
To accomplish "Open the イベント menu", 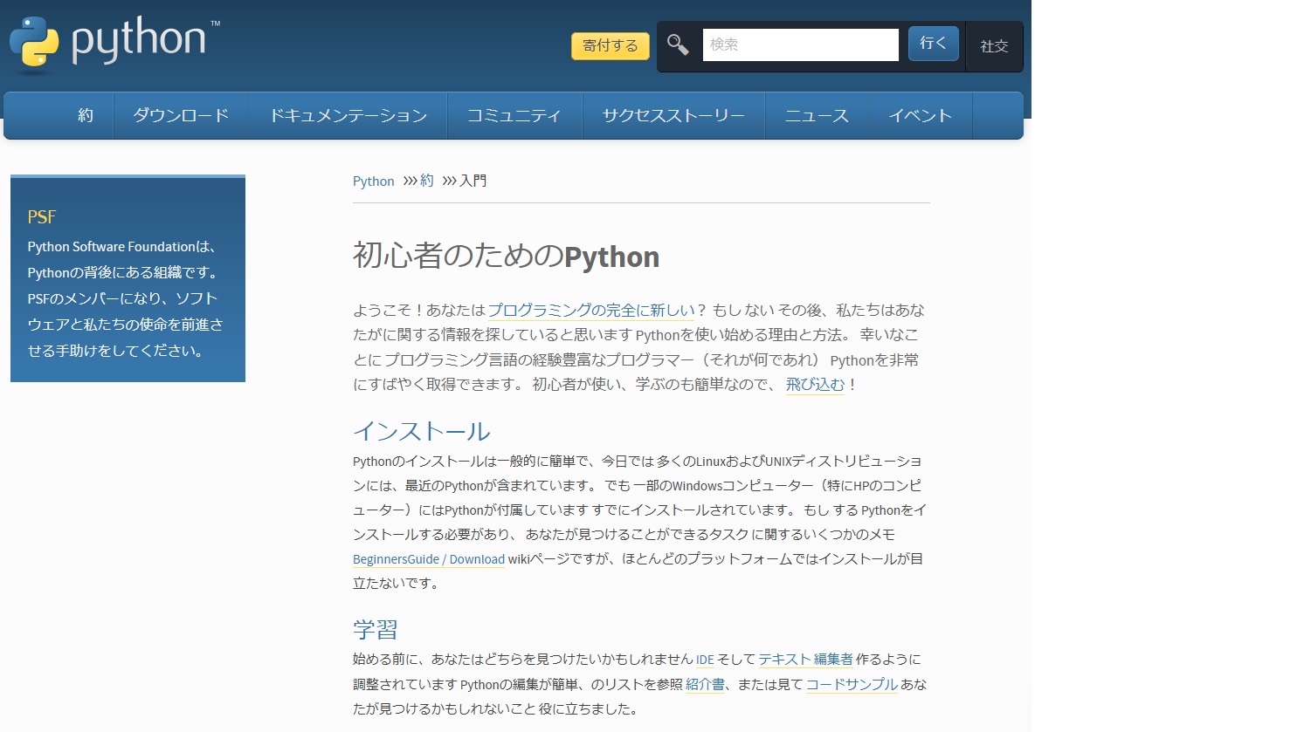I will [920, 115].
